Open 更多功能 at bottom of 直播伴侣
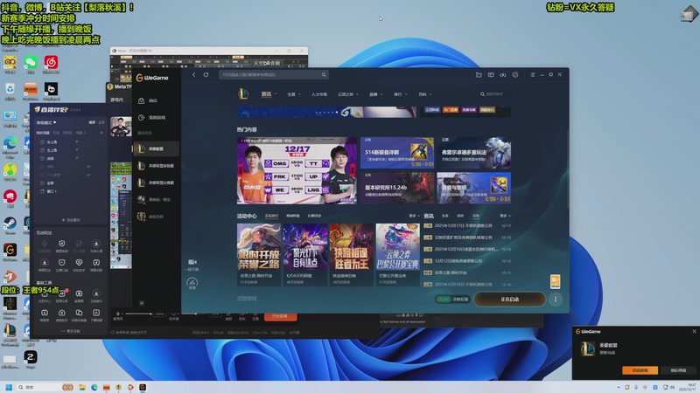Screen dimensions: 700x393 coord(71,331)
